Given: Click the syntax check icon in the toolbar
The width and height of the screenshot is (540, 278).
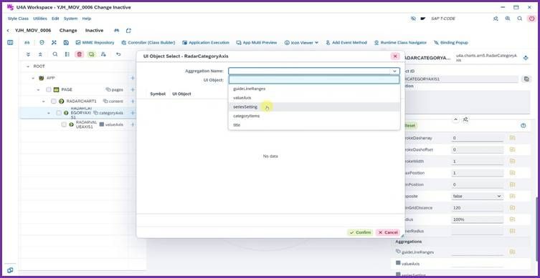Looking at the screenshot, I should click(x=42, y=43).
